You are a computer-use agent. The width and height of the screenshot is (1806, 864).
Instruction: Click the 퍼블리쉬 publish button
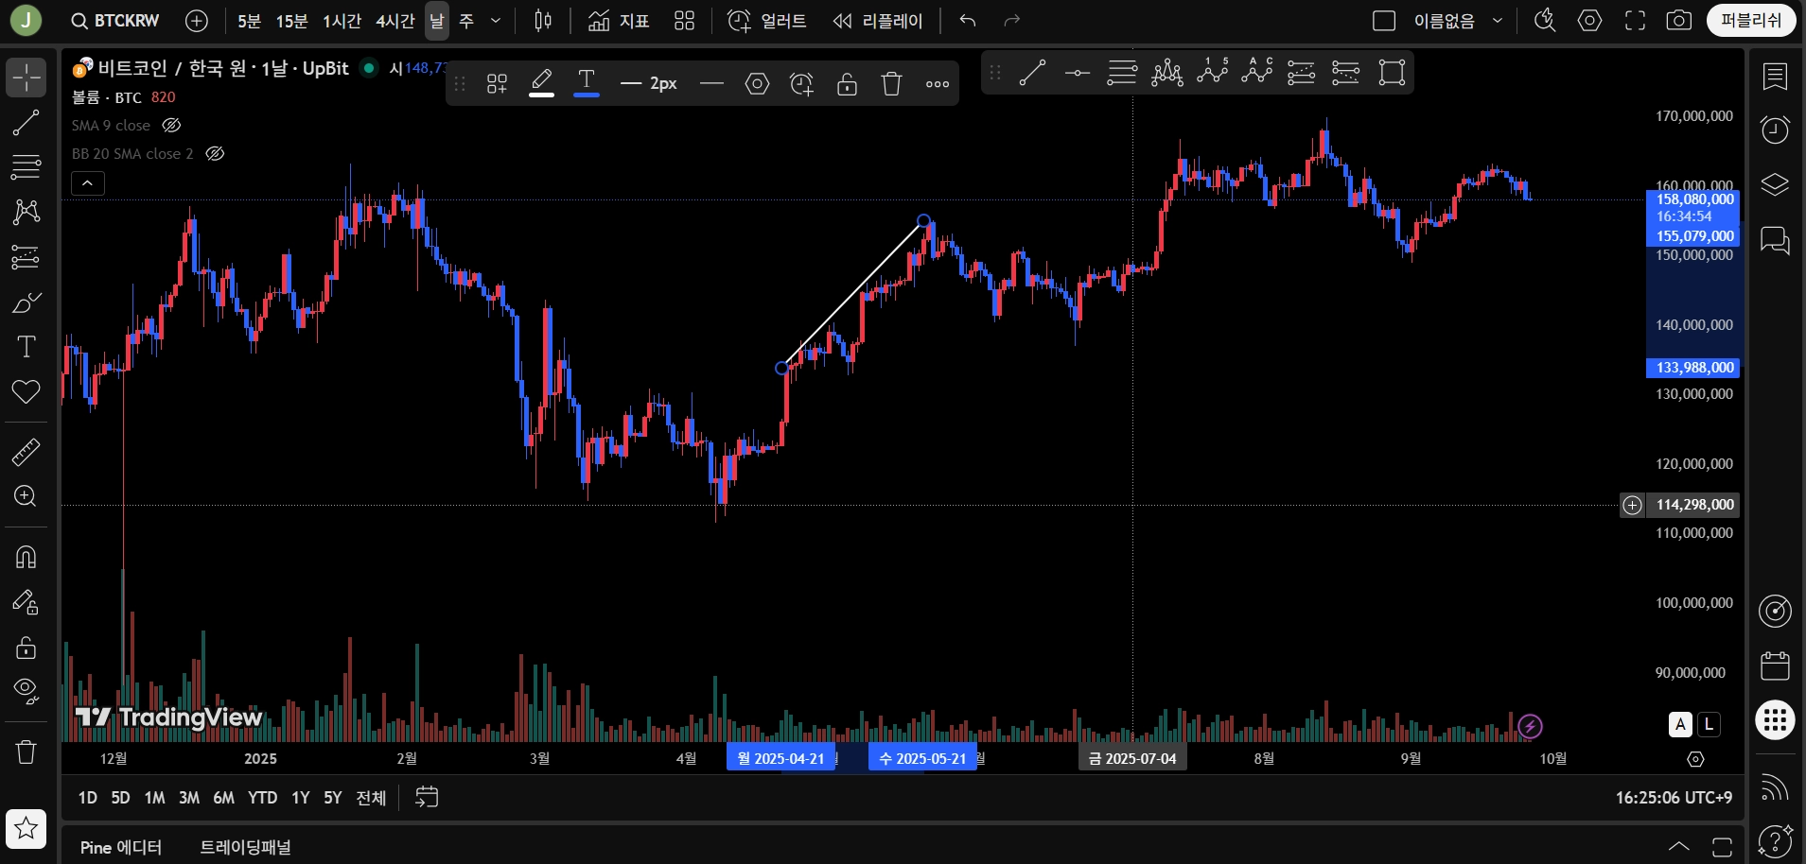(x=1751, y=21)
